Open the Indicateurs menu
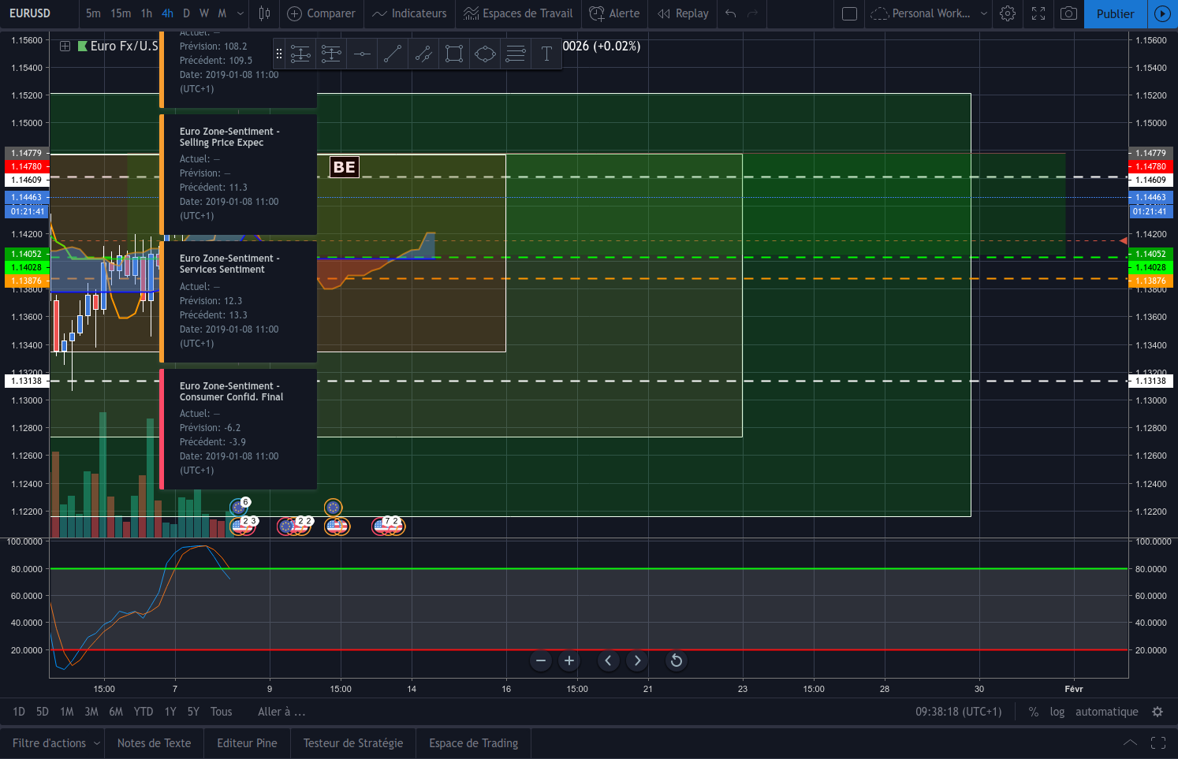The image size is (1178, 759). 409,13
